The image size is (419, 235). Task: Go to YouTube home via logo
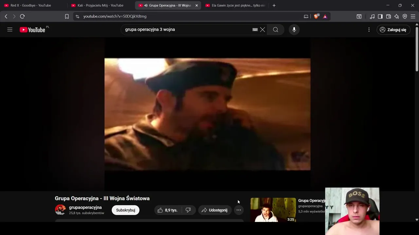32,30
